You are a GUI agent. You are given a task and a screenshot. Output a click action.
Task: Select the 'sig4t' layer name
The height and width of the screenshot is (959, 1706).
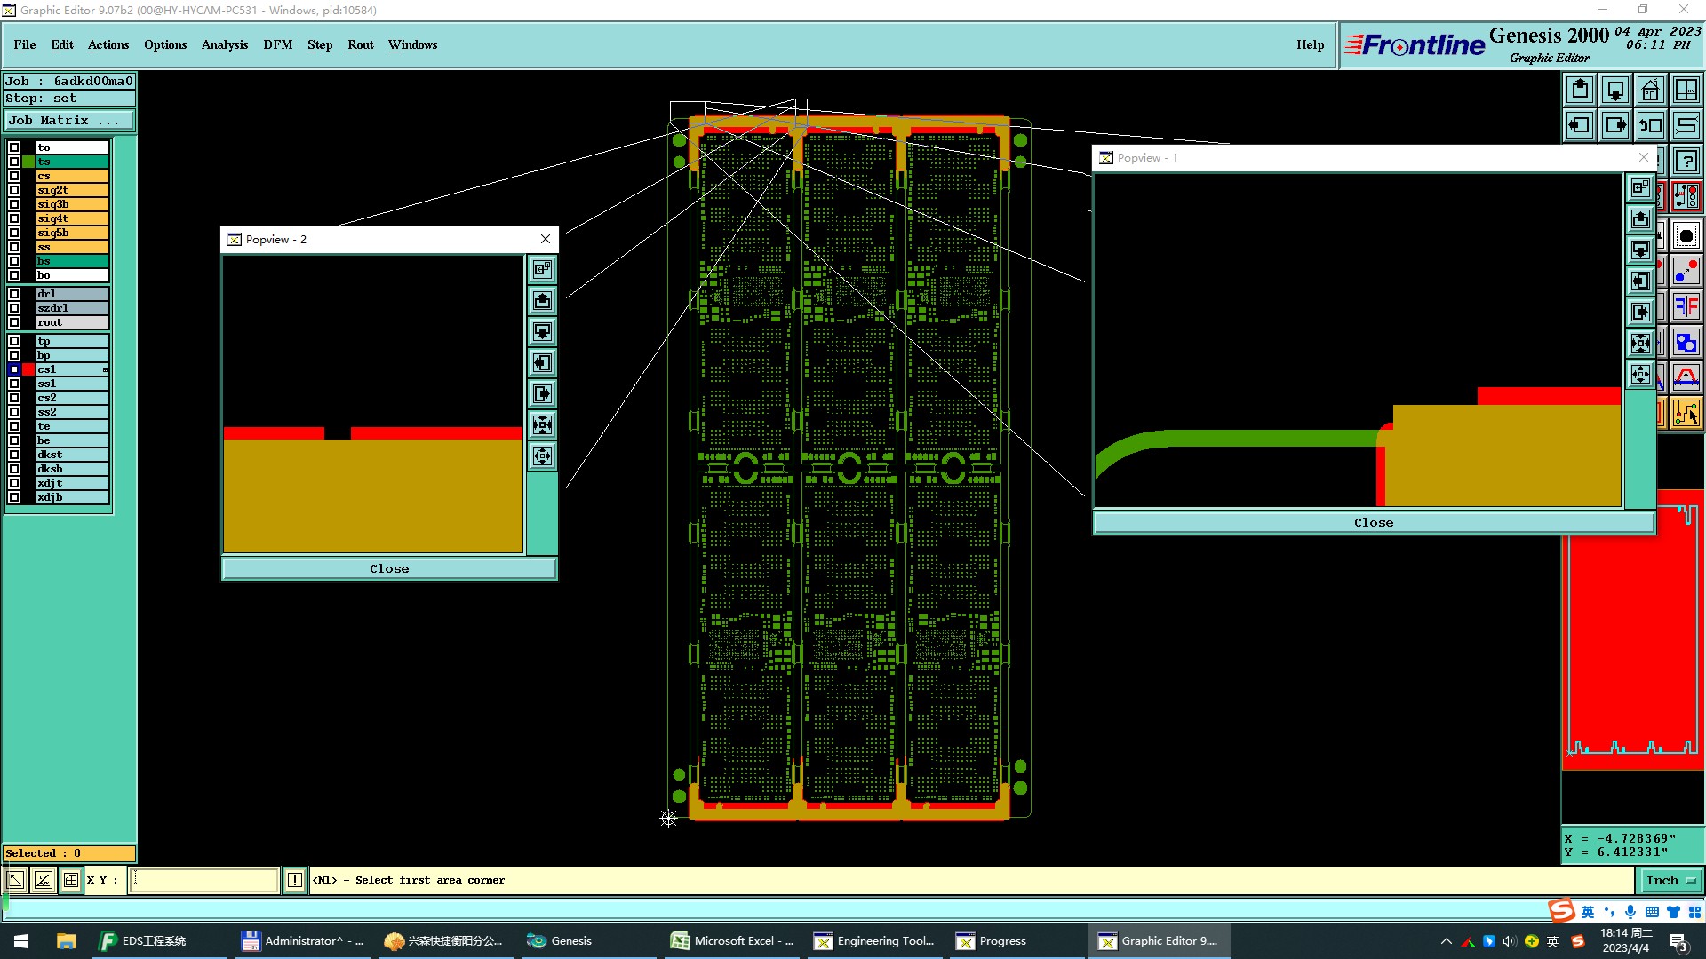72,218
